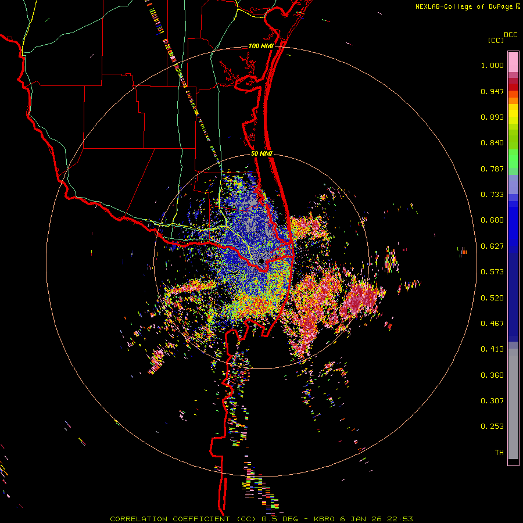This screenshot has width=523, height=523.
Task: Click the 0.573 legend value
Action: pos(492,272)
